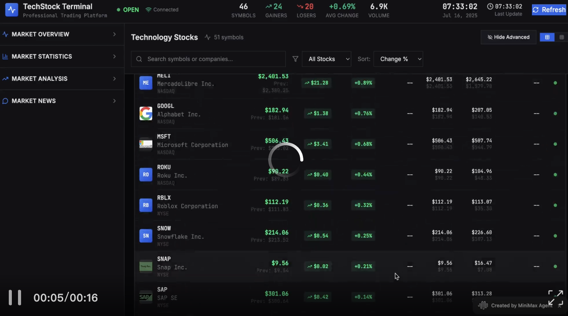Screen dimensions: 568x316
Task: Expand the Market Overview section
Action: [62, 34]
